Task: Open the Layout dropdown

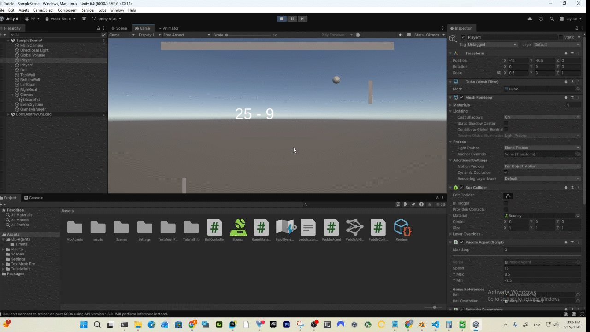Action: coord(571,19)
